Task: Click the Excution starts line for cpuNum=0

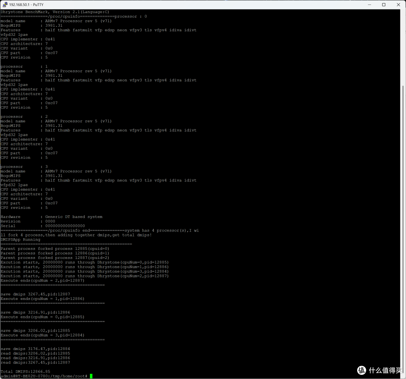Action: tap(85, 262)
